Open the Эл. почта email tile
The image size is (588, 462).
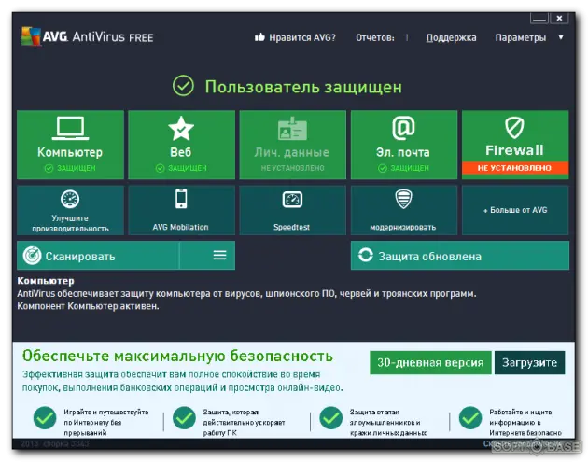coord(403,144)
